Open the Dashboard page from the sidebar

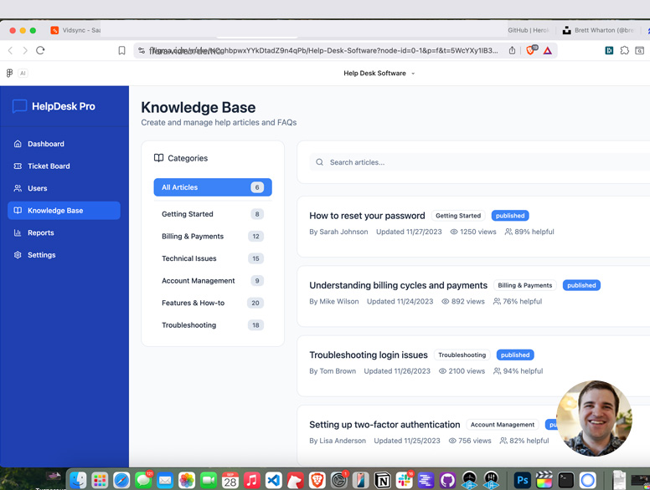[45, 144]
